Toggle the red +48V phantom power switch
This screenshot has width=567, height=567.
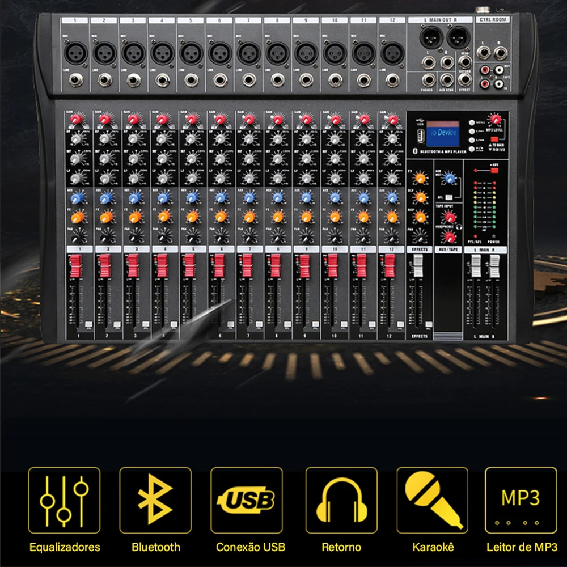click(494, 170)
